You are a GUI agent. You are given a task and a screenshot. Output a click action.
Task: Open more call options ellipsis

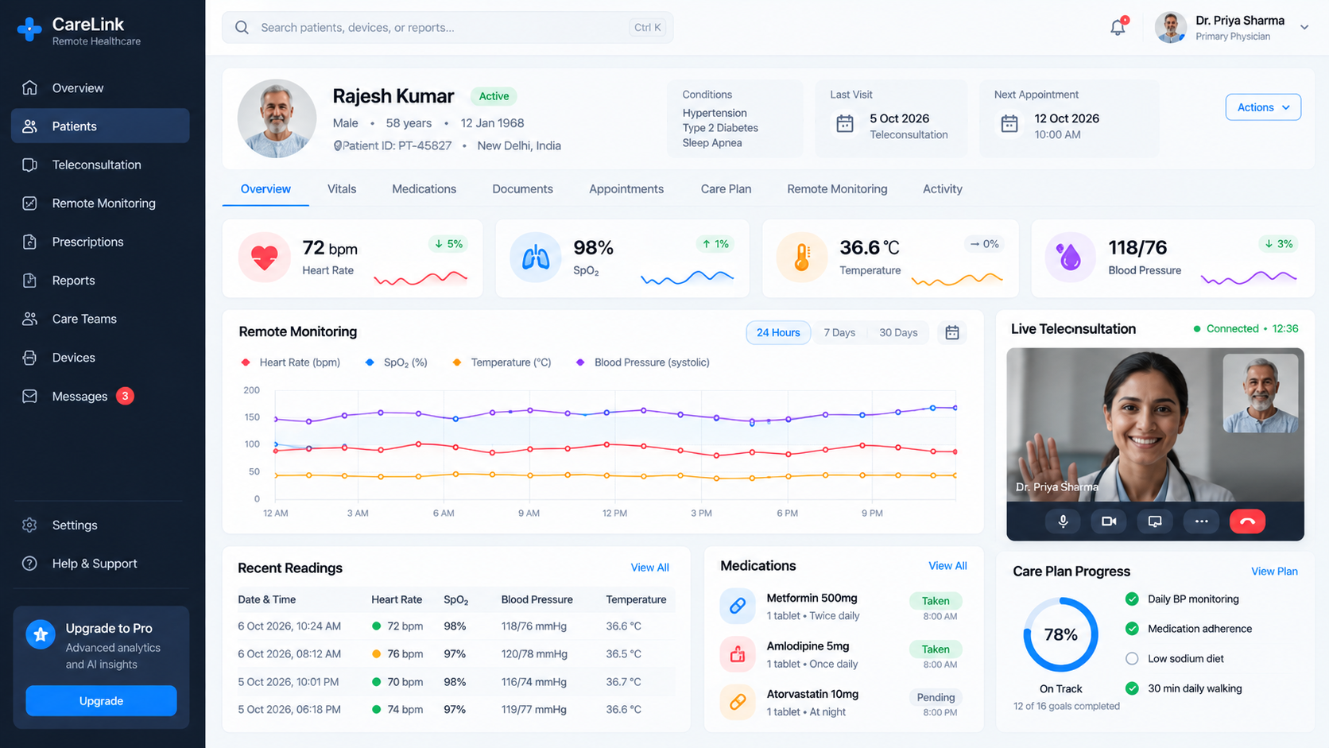(1201, 521)
